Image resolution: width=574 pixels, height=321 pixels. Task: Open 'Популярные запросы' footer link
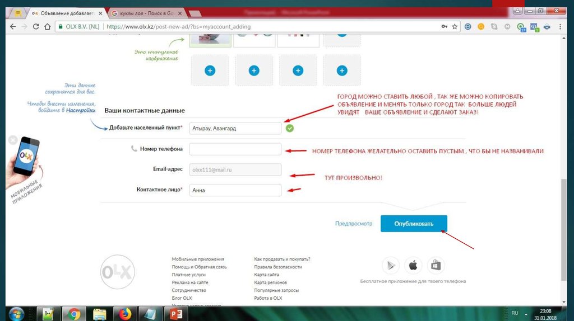pos(276,290)
